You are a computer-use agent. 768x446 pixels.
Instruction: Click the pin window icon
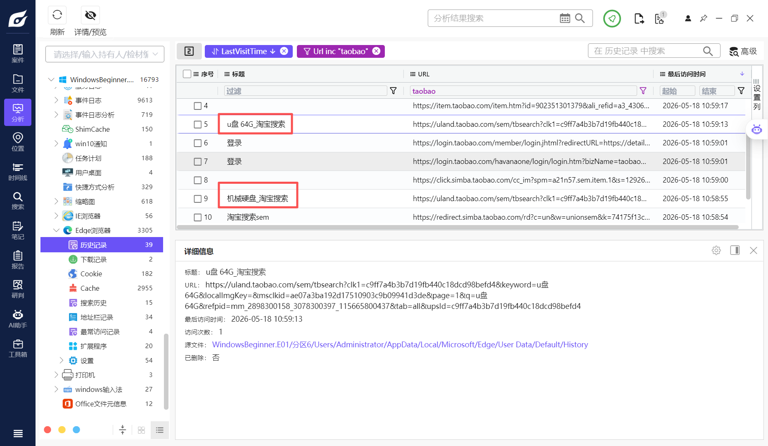point(704,19)
